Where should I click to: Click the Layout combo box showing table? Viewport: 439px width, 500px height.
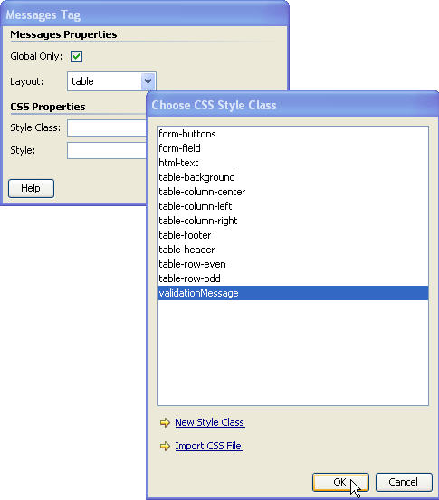click(x=111, y=81)
